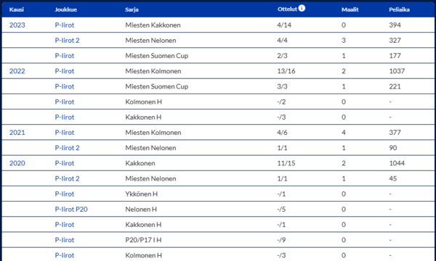Viewport: 436px width, 261px height.
Task: Open P-Iirot link in the P20/P17 I H row
Action: (x=65, y=240)
